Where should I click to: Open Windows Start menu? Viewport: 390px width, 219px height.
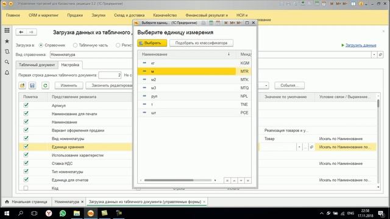[x=7, y=214]
